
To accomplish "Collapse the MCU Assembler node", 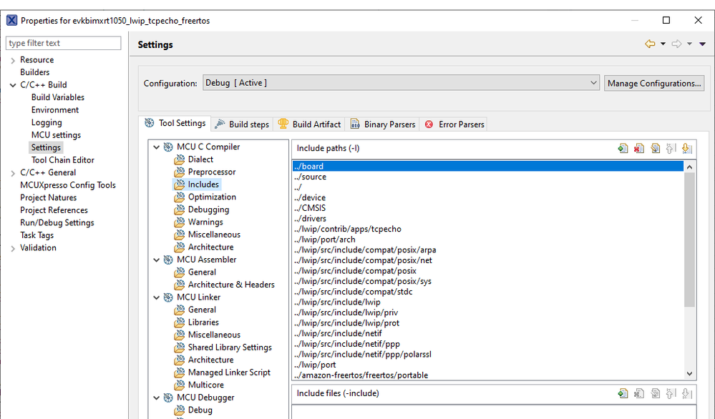I will 157,260.
